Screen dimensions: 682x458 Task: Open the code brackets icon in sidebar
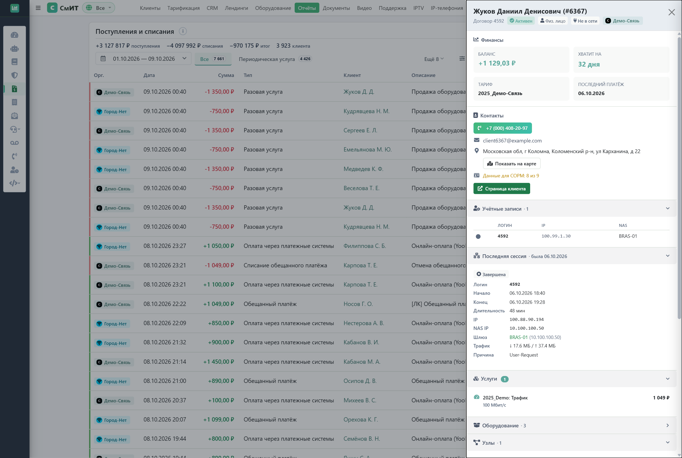15,183
